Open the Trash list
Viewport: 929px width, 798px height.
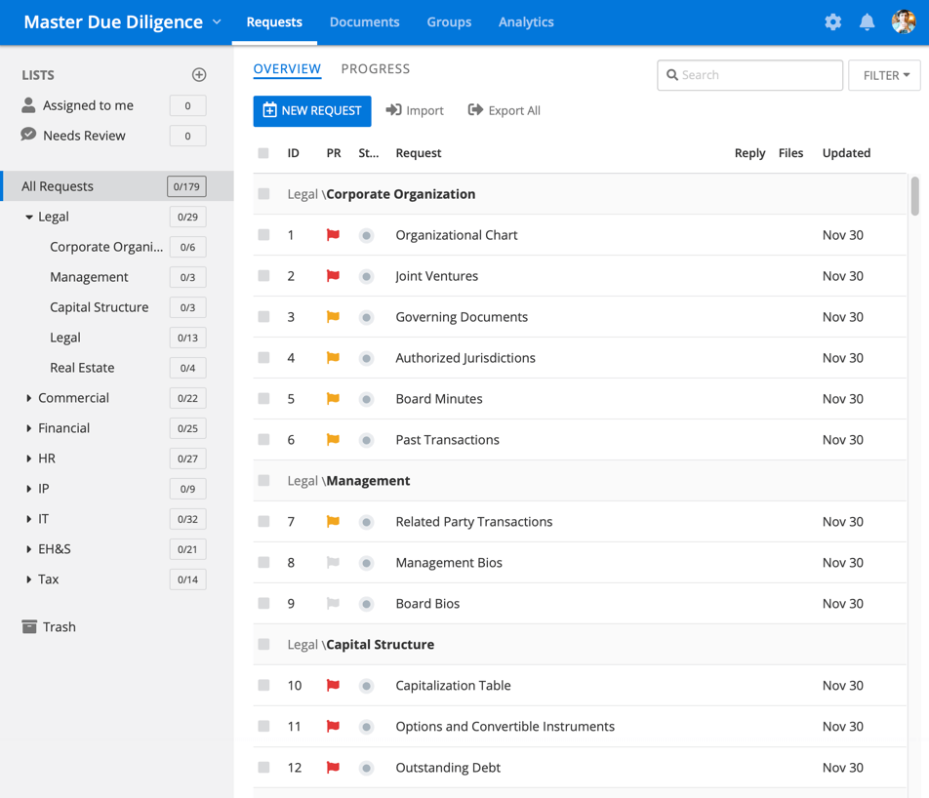49,626
